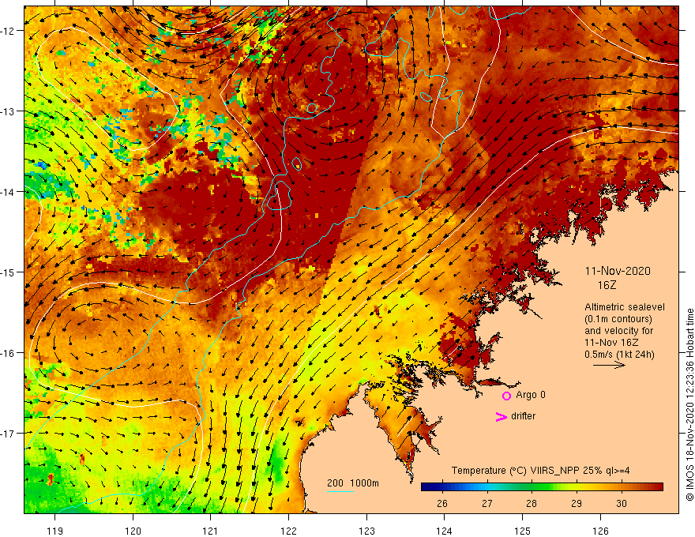Click the longitude axis label 119
The height and width of the screenshot is (537, 695).
click(x=55, y=531)
